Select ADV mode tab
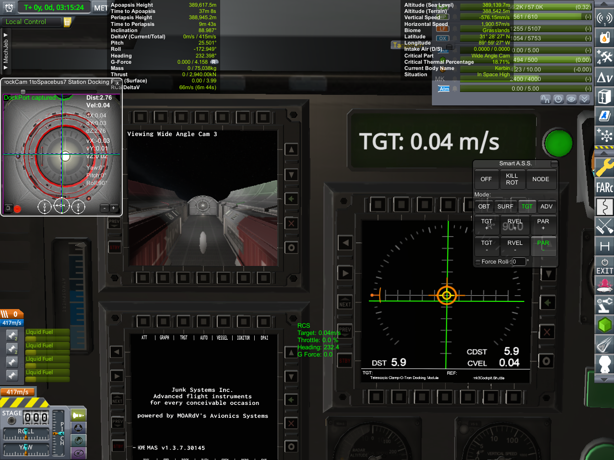 [x=546, y=207]
